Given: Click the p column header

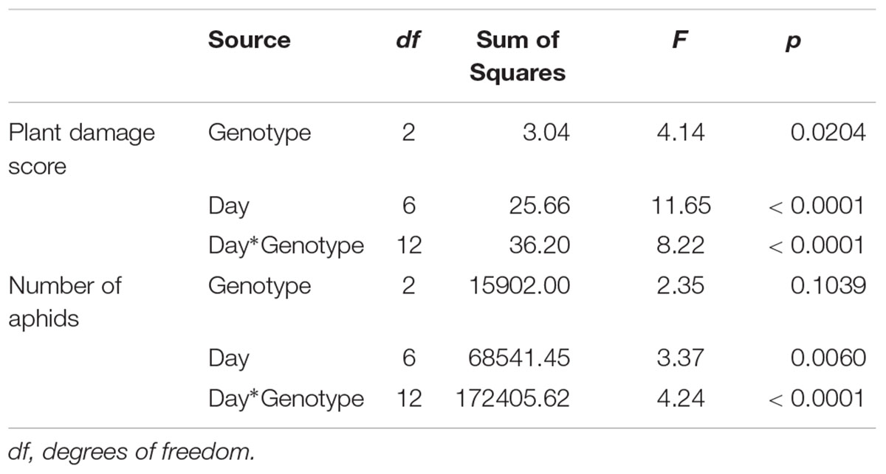Looking at the screenshot, I should pos(792,42).
